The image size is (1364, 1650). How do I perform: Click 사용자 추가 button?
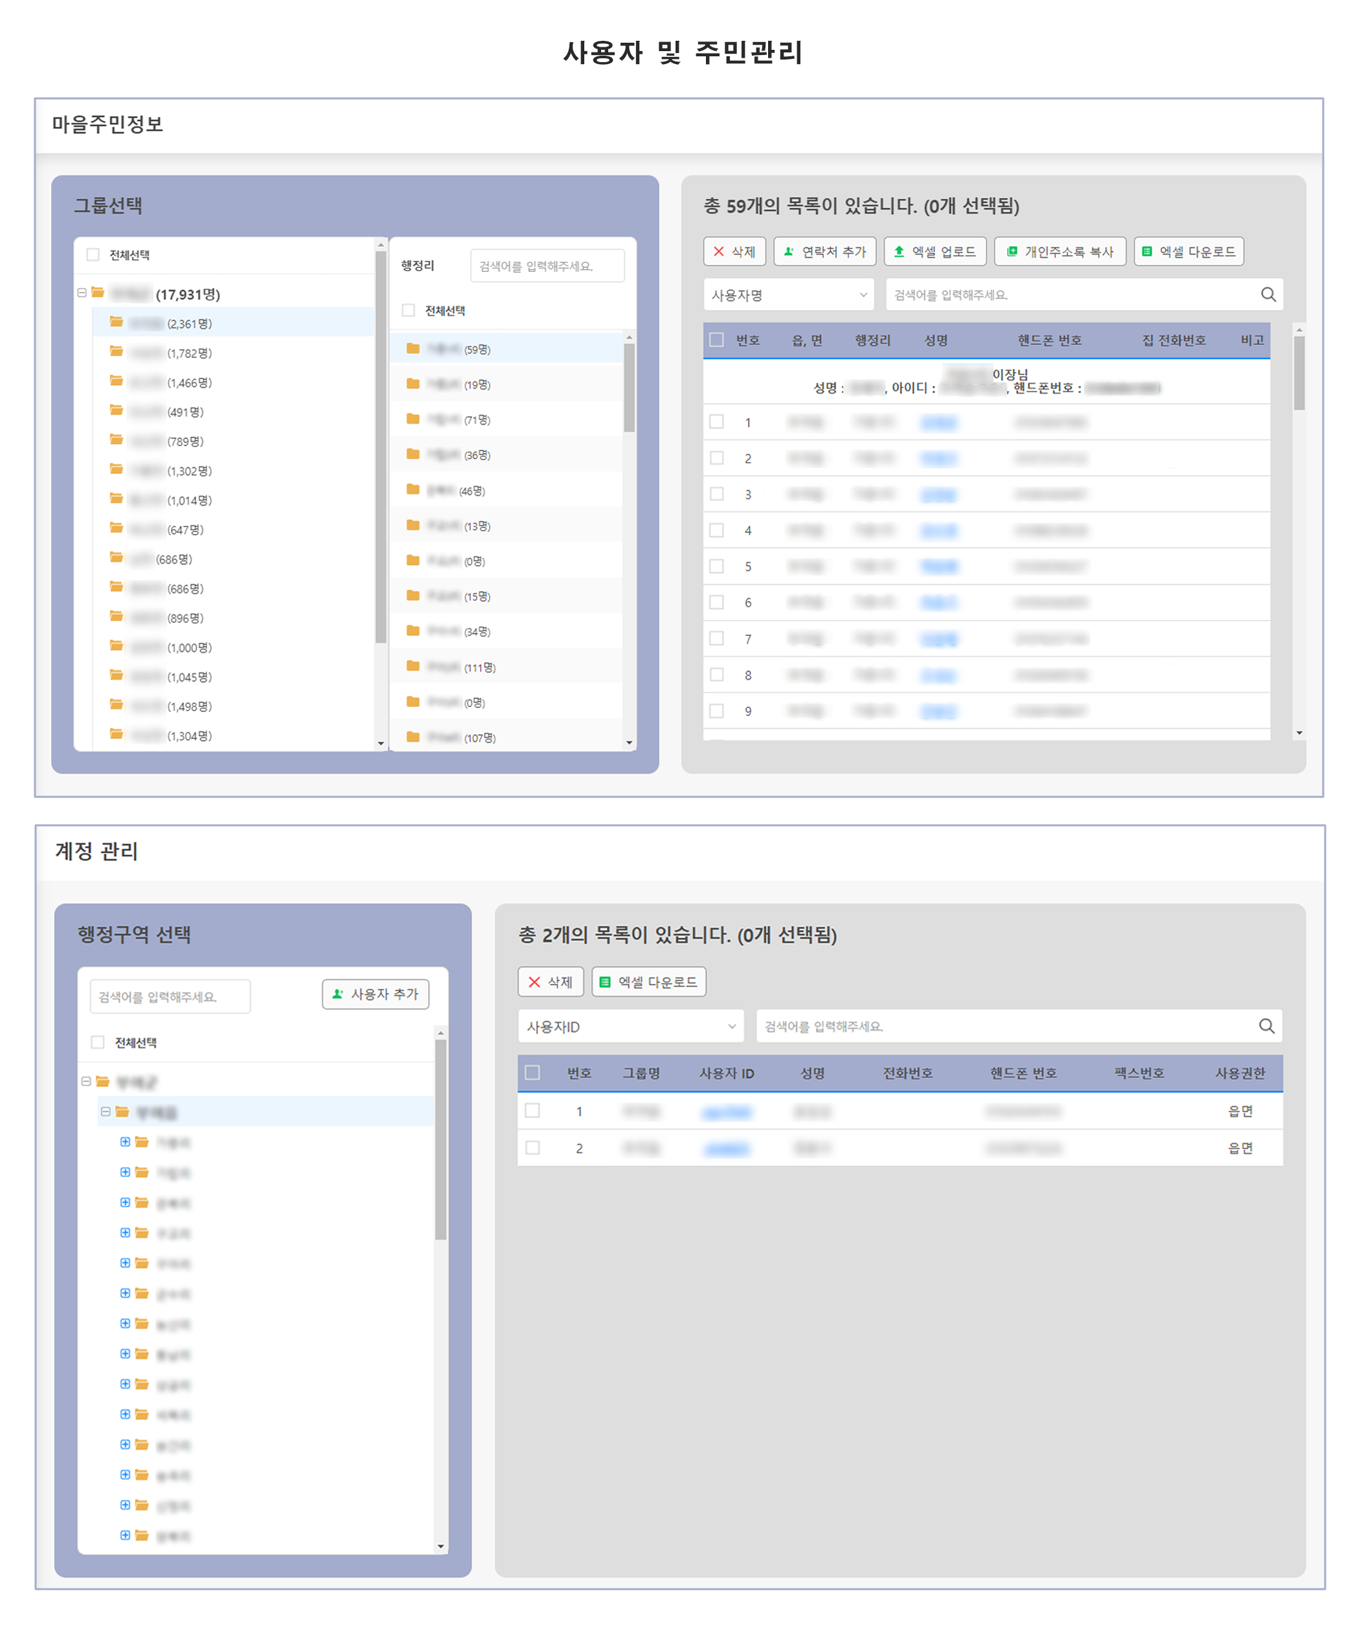tap(375, 994)
